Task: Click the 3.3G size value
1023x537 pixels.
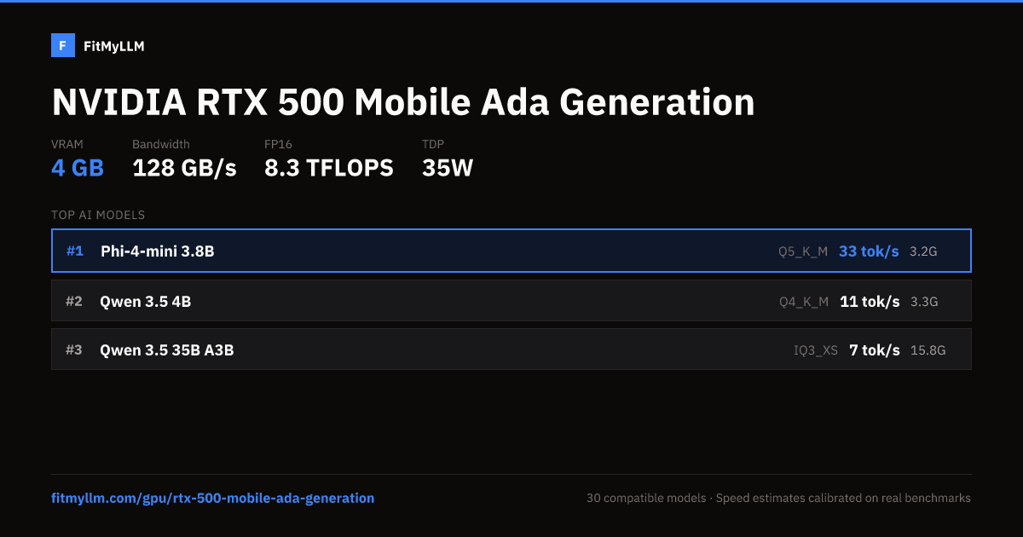Action: pos(924,302)
